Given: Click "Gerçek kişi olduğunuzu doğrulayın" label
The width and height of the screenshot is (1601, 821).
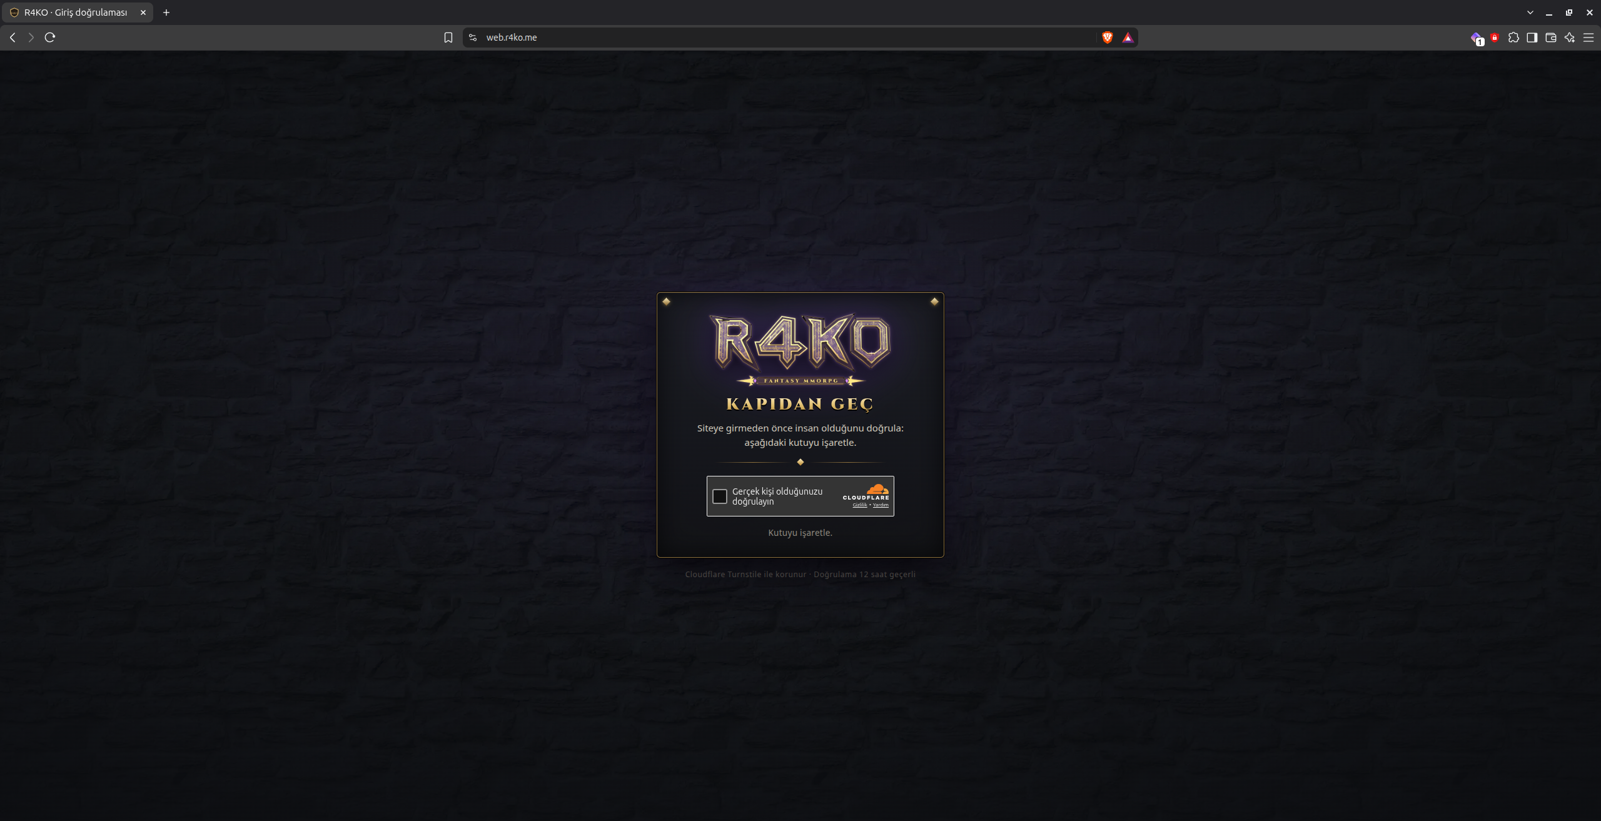Looking at the screenshot, I should pos(777,496).
